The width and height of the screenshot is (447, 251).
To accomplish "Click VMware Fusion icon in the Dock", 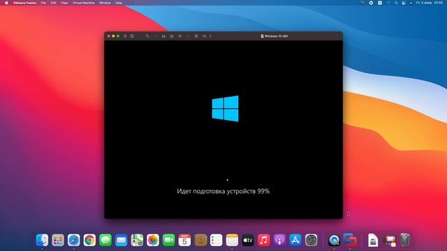I will (350, 240).
